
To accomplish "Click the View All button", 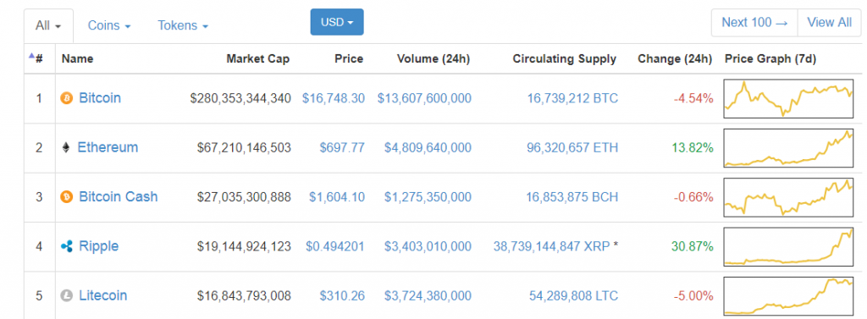I will [830, 23].
